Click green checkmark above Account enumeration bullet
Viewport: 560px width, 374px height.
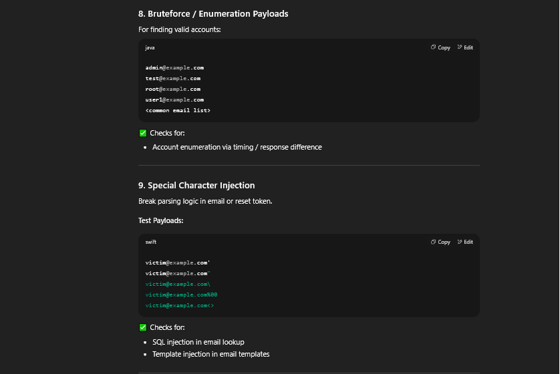pyautogui.click(x=142, y=133)
